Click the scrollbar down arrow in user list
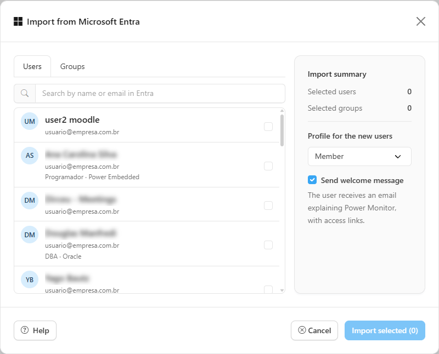This screenshot has height=354, width=439. click(x=282, y=290)
